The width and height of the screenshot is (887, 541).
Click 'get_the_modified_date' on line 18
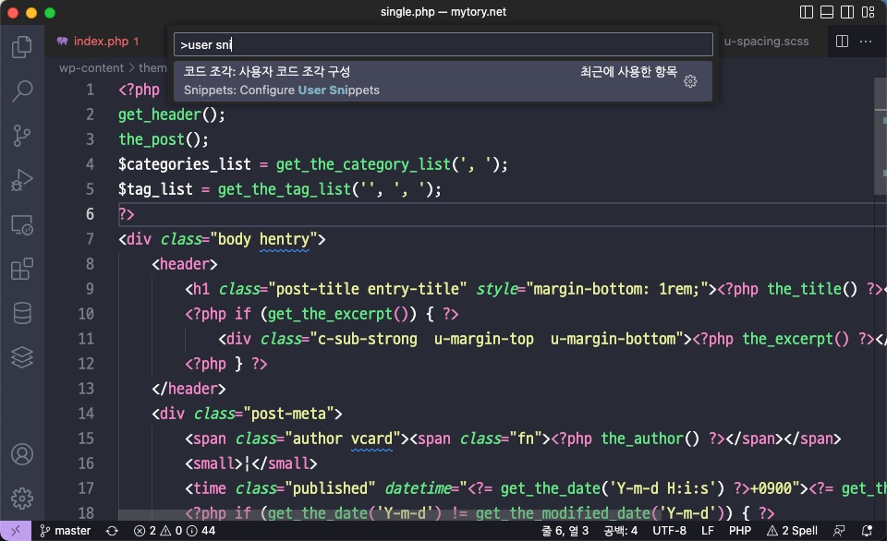click(x=563, y=512)
